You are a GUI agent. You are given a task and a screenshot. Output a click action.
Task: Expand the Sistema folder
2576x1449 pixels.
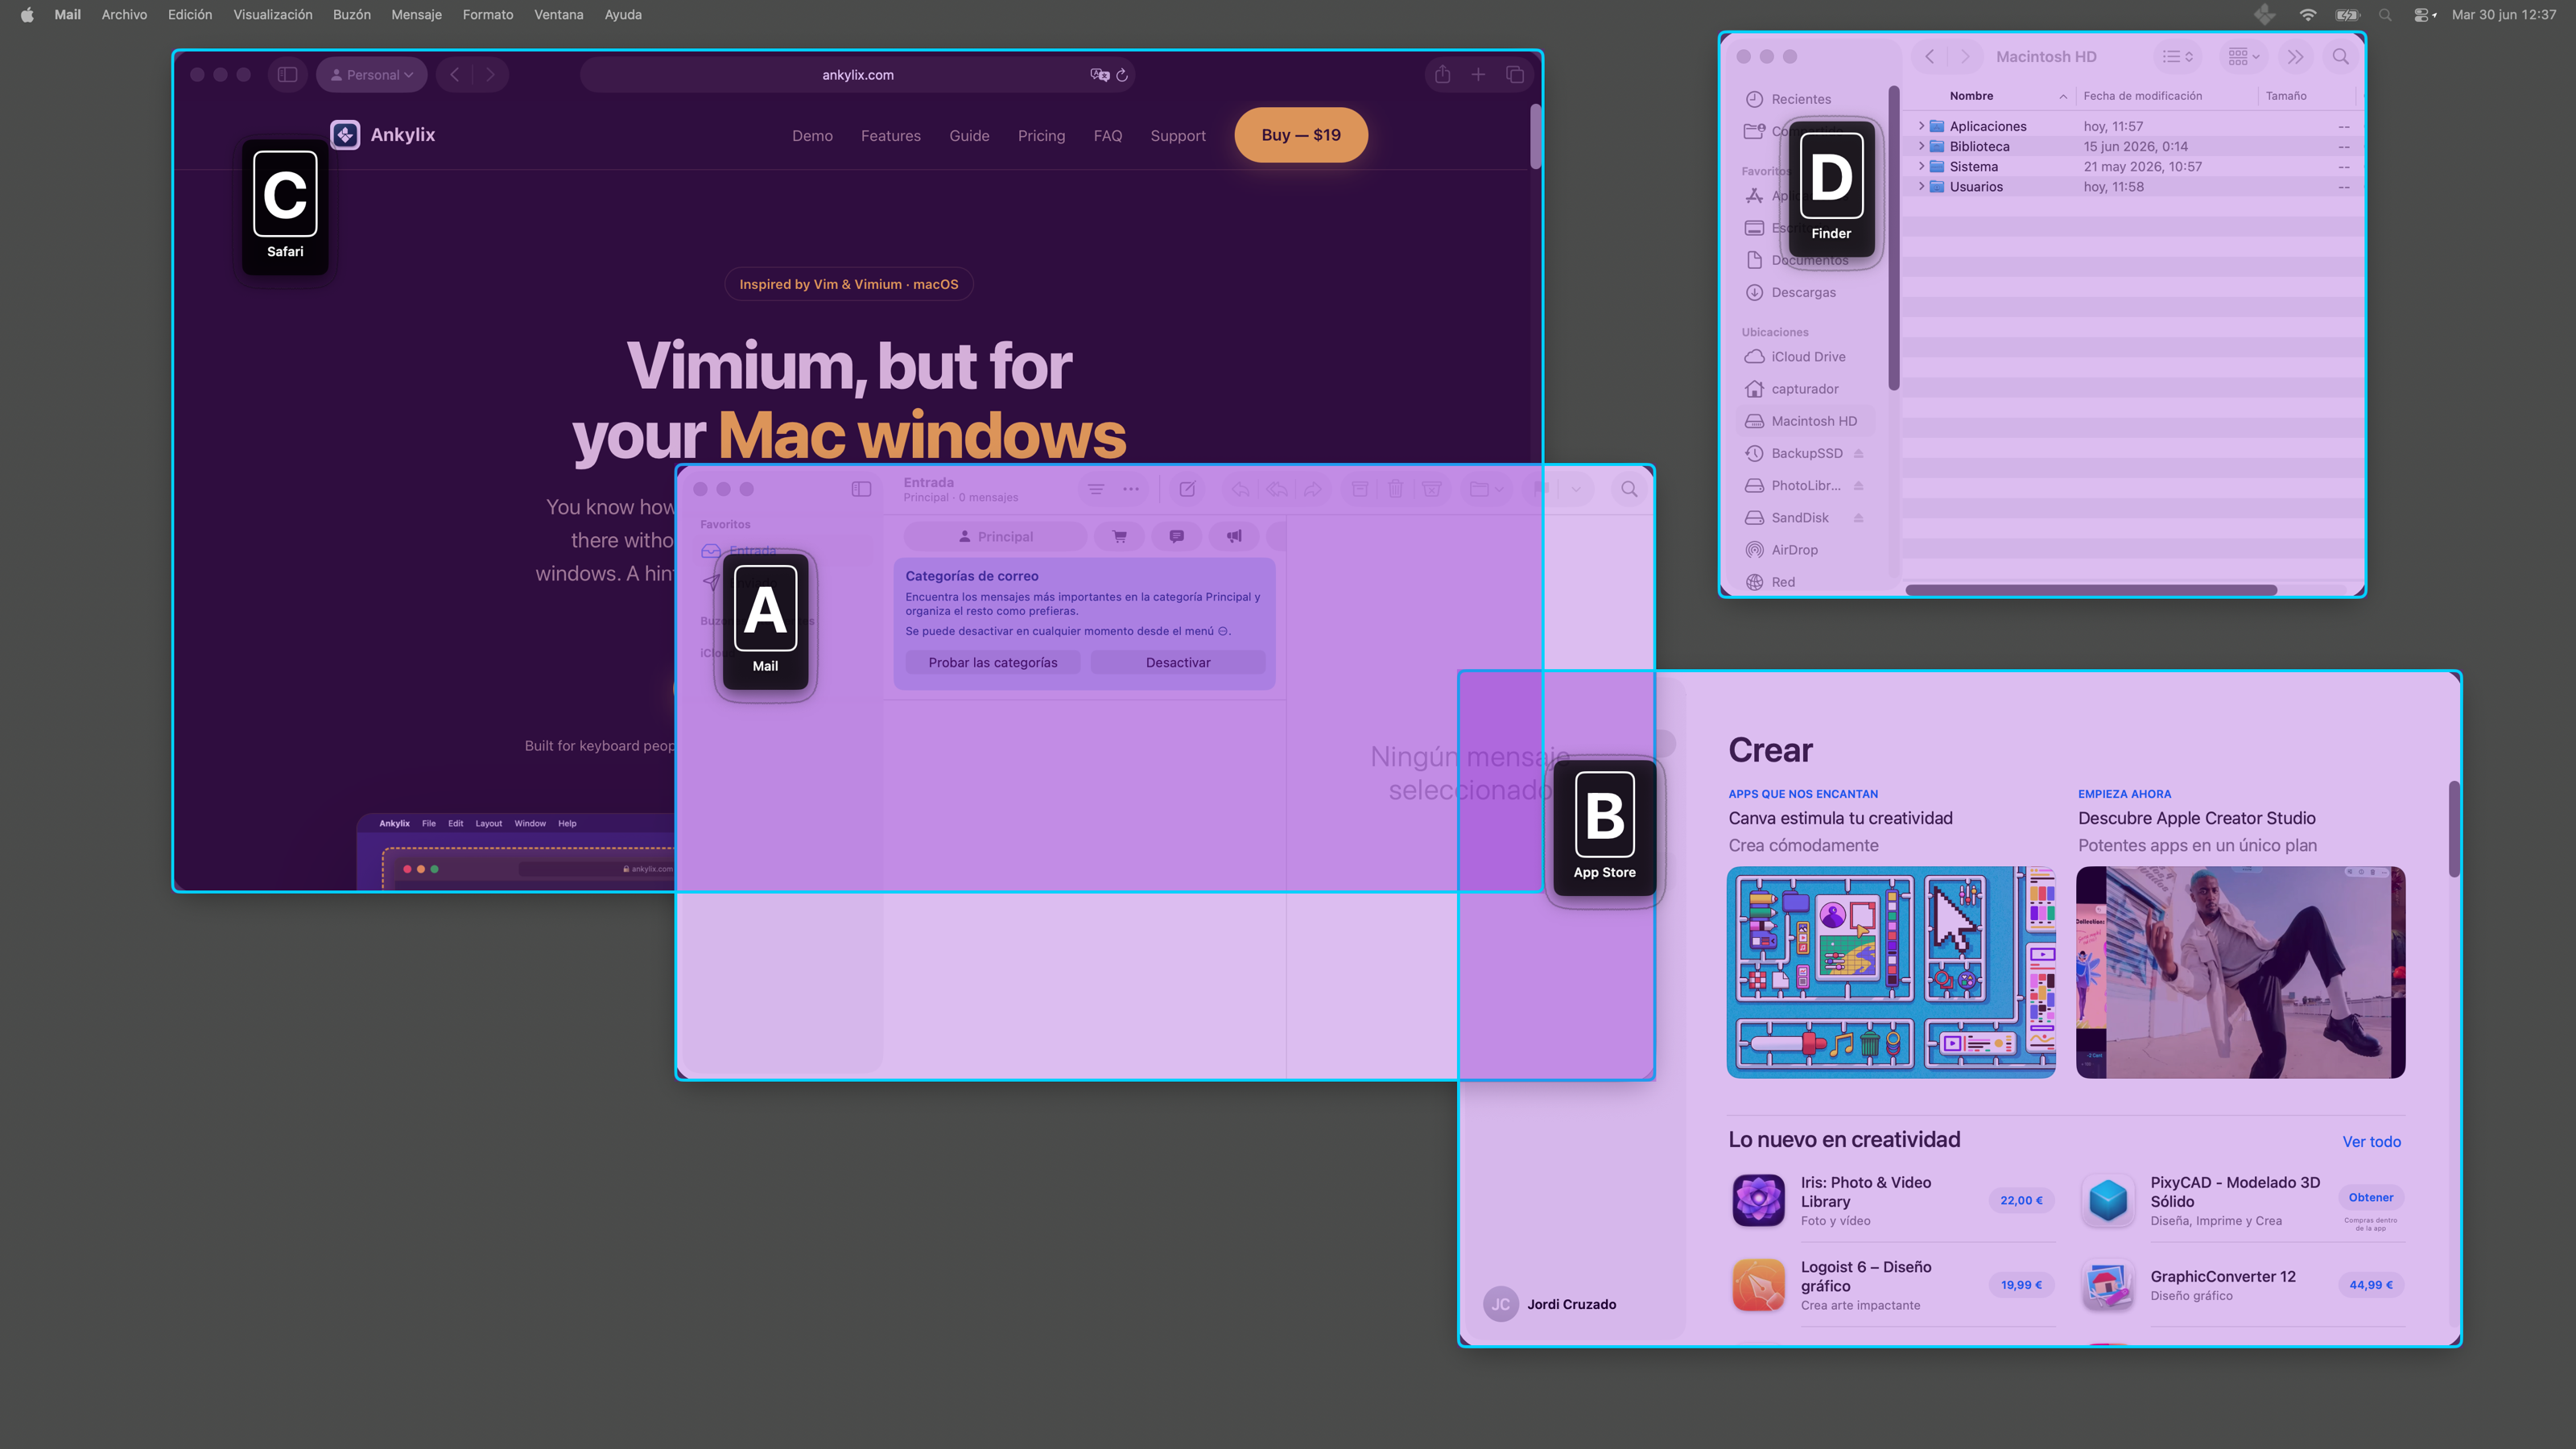pyautogui.click(x=1921, y=166)
